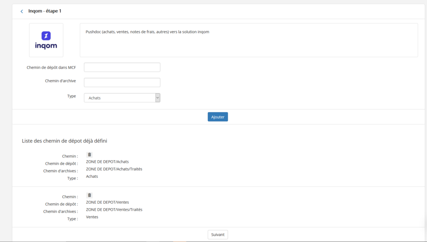Image resolution: width=427 pixels, height=242 pixels.
Task: Click the 'Chemin de dépôt dans MCF' label
Action: pos(51,67)
